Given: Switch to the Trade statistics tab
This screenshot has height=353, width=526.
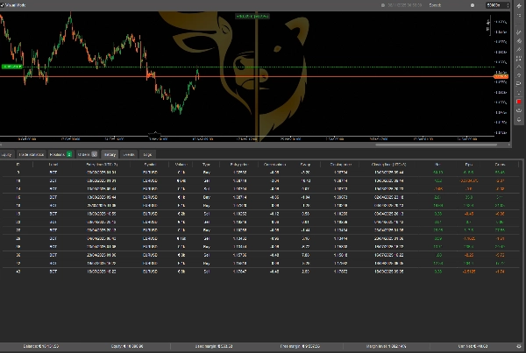Looking at the screenshot, I should coord(32,154).
